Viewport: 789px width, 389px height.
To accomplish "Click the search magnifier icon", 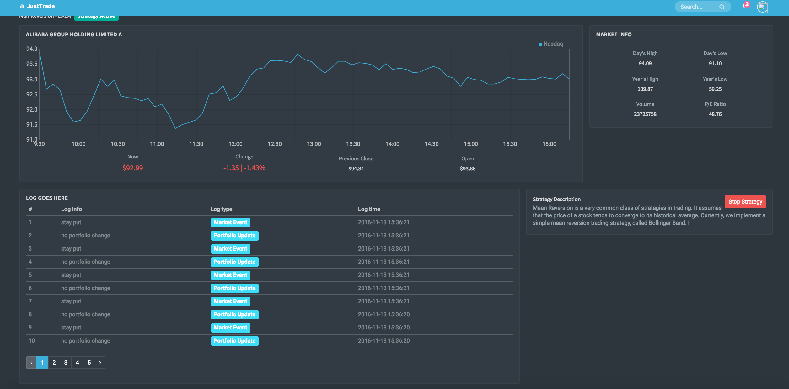I will (x=722, y=7).
